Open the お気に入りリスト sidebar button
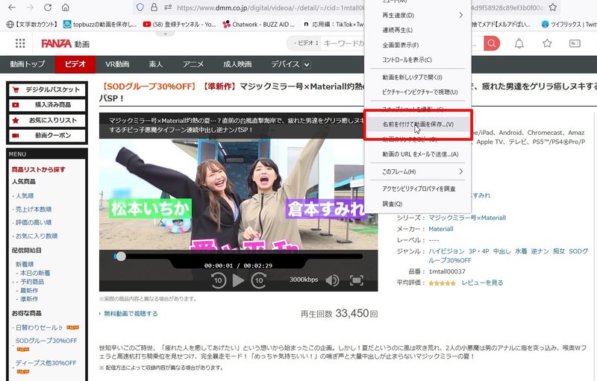Screen dimensions: 597x381 (x=47, y=120)
